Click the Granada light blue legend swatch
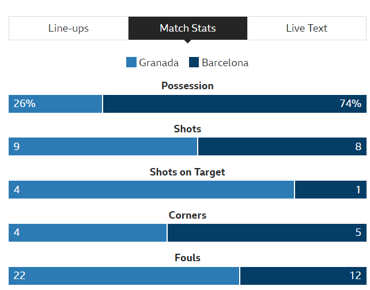The width and height of the screenshot is (370, 290). click(x=131, y=63)
